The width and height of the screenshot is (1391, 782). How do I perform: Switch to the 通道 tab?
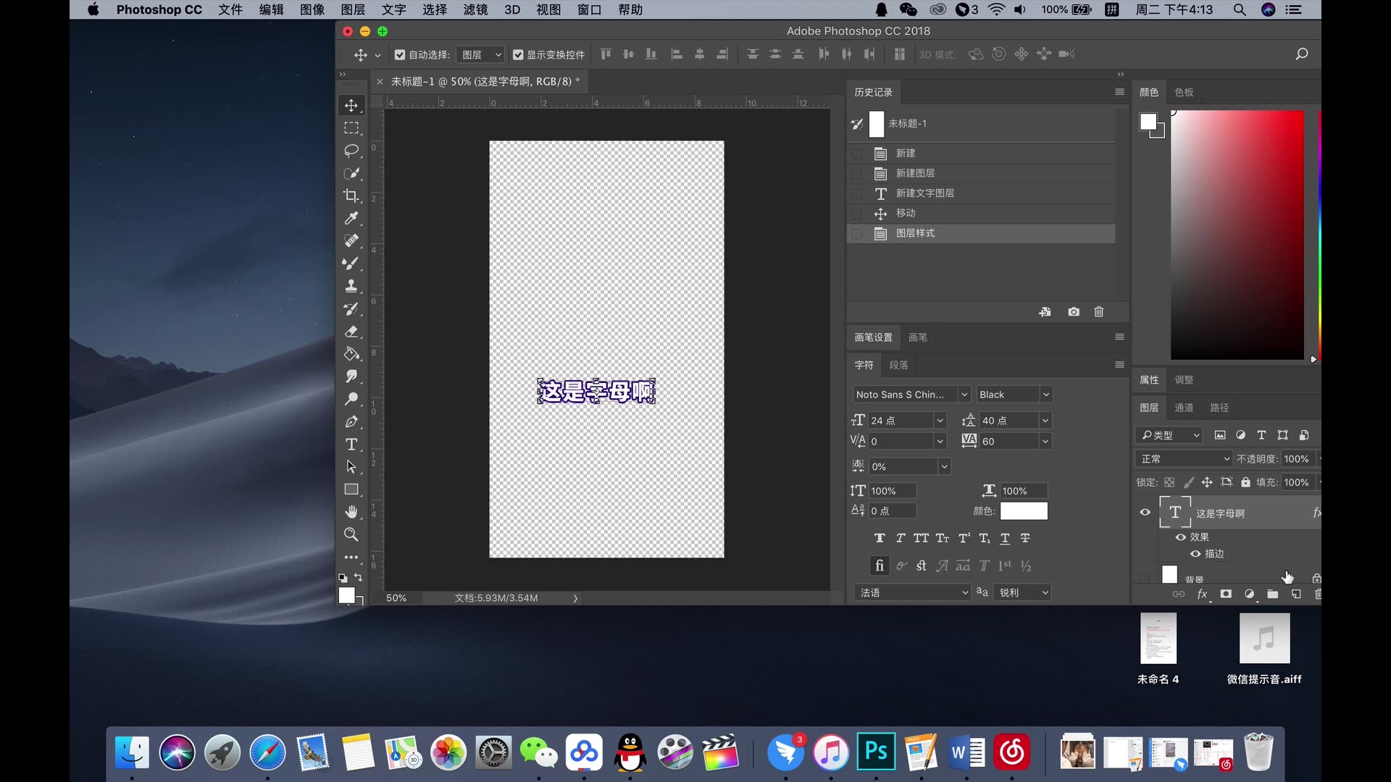click(x=1184, y=408)
